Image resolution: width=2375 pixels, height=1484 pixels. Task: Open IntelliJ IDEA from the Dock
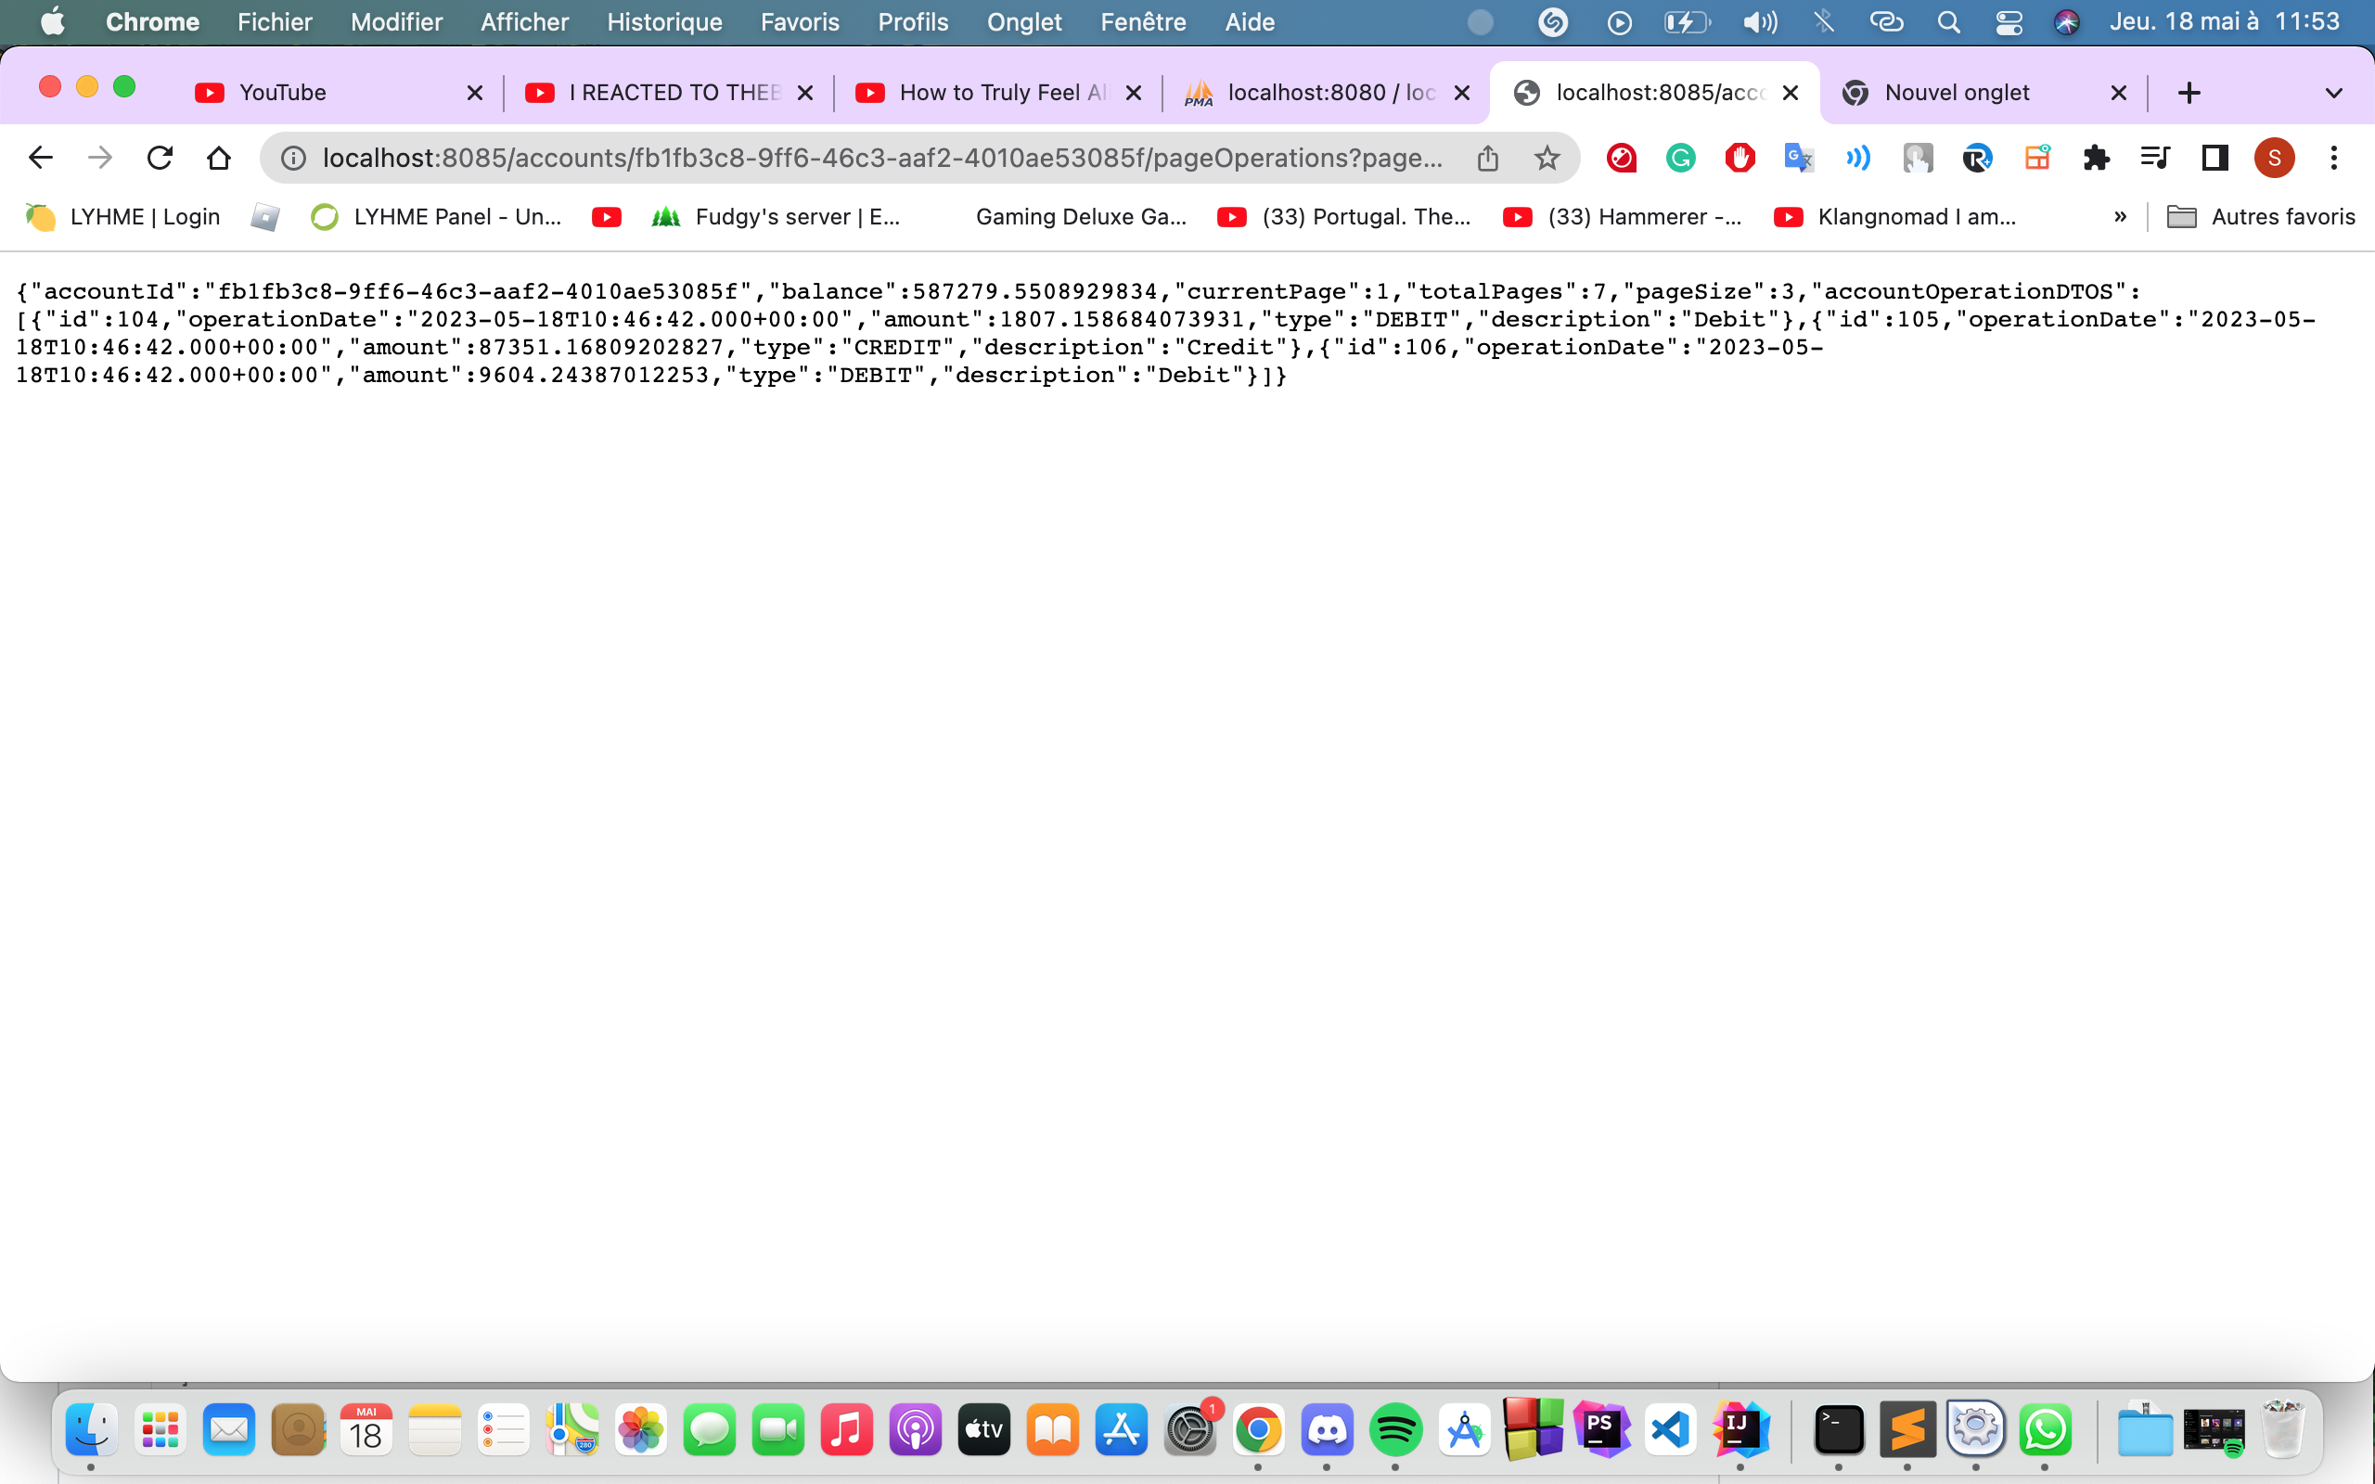[1740, 1429]
